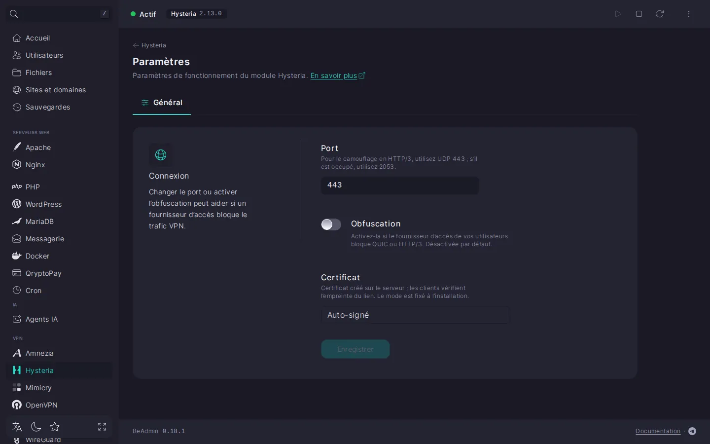Go to the PHP module
710x444 pixels.
(x=59, y=187)
